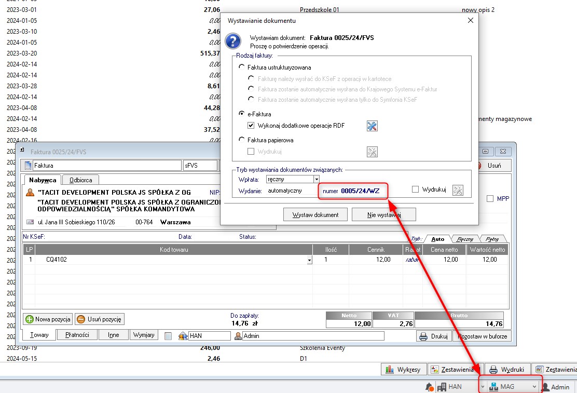Open the Płatności tab
Image resolution: width=577 pixels, height=393 pixels.
[77, 335]
